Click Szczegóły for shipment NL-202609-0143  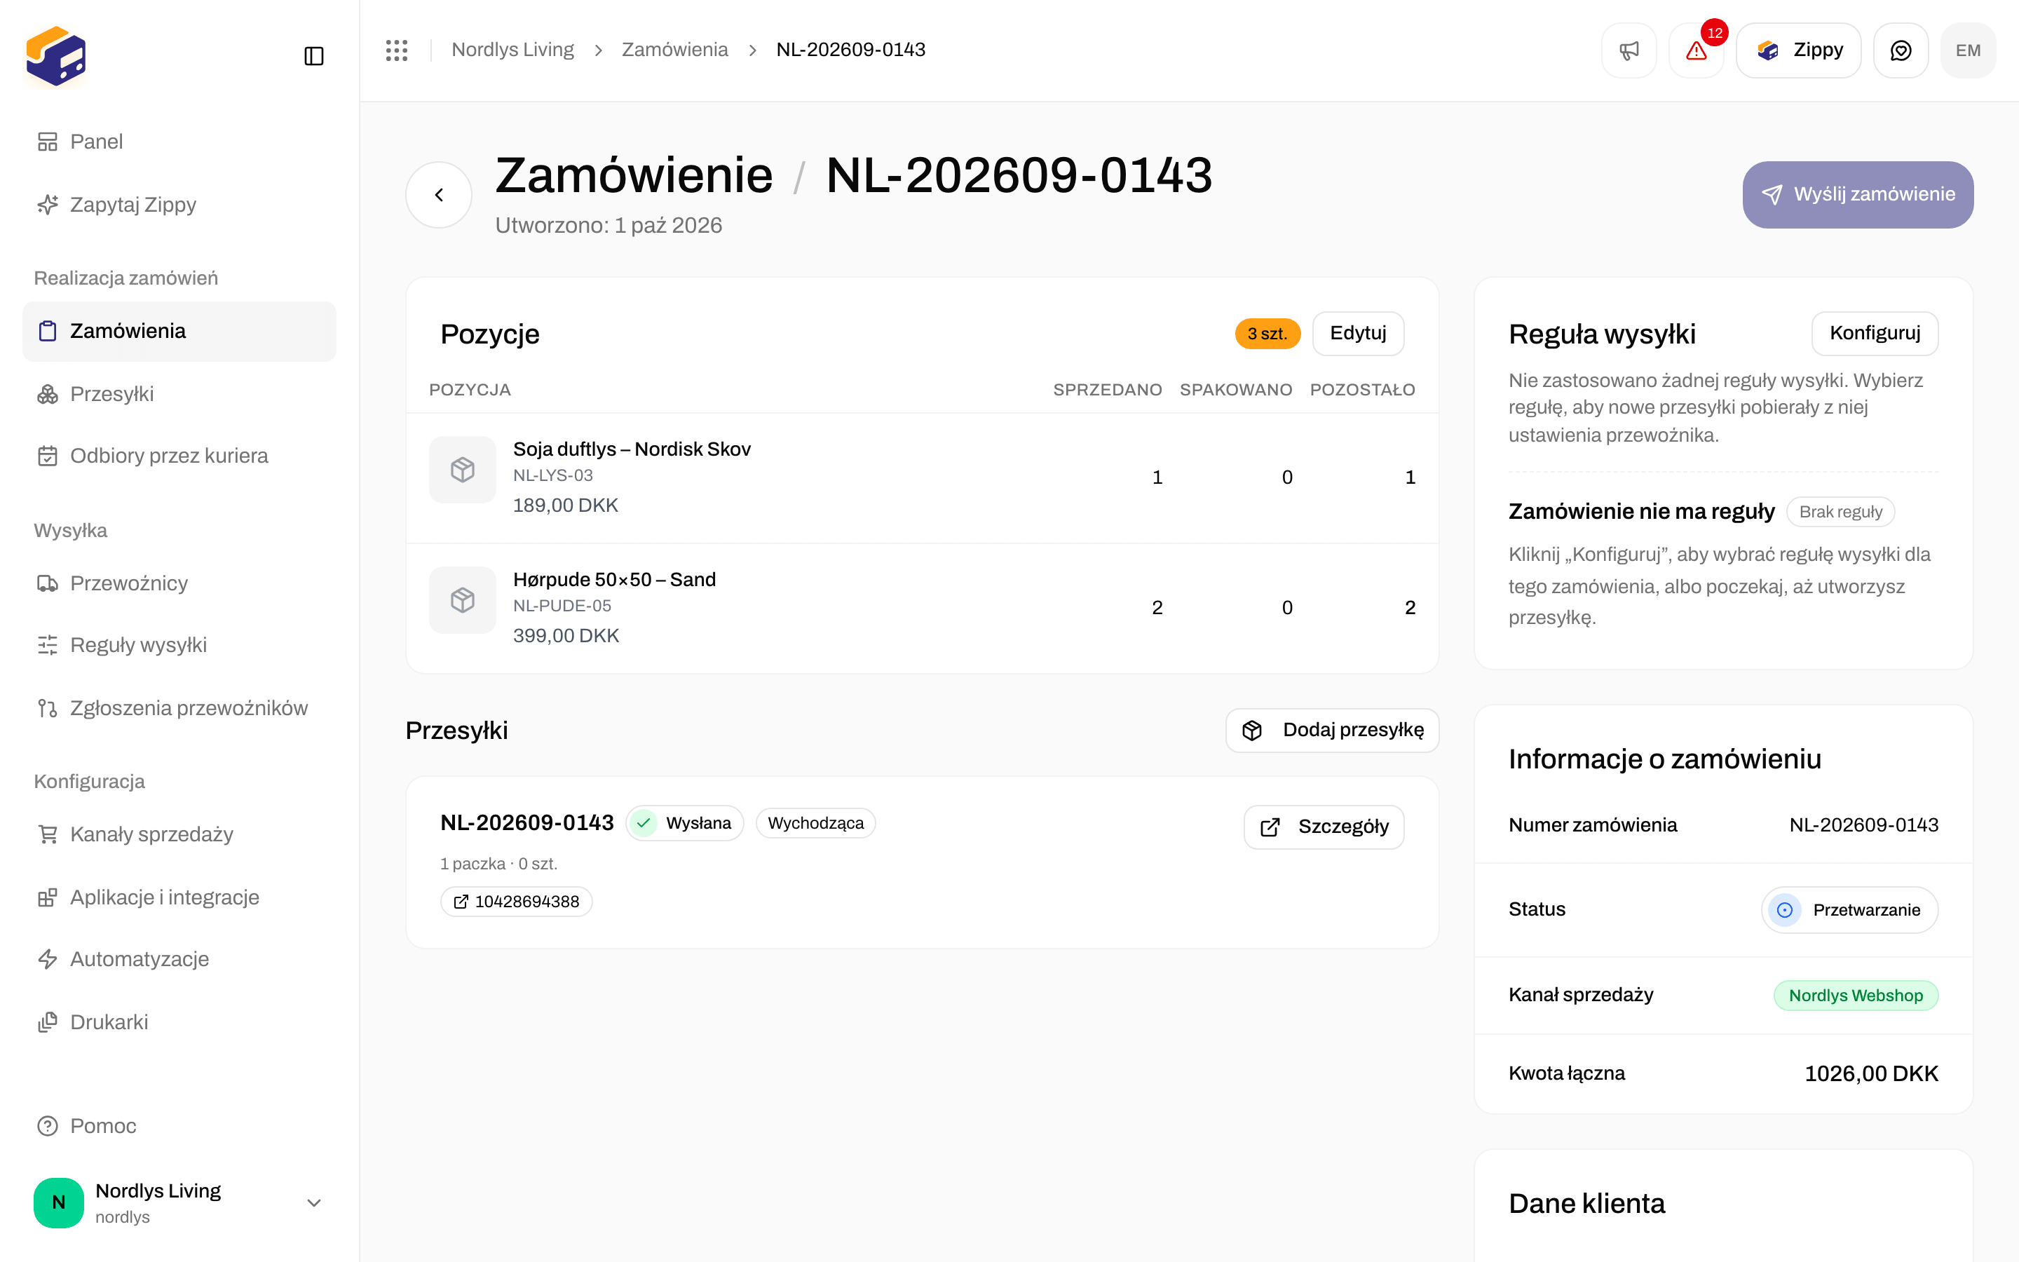pos(1323,827)
